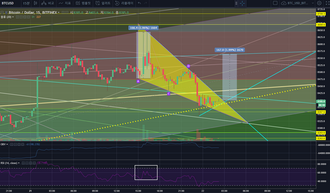Open the 15분 interval selector
This screenshot has width=330, height=193.
coord(26,3)
